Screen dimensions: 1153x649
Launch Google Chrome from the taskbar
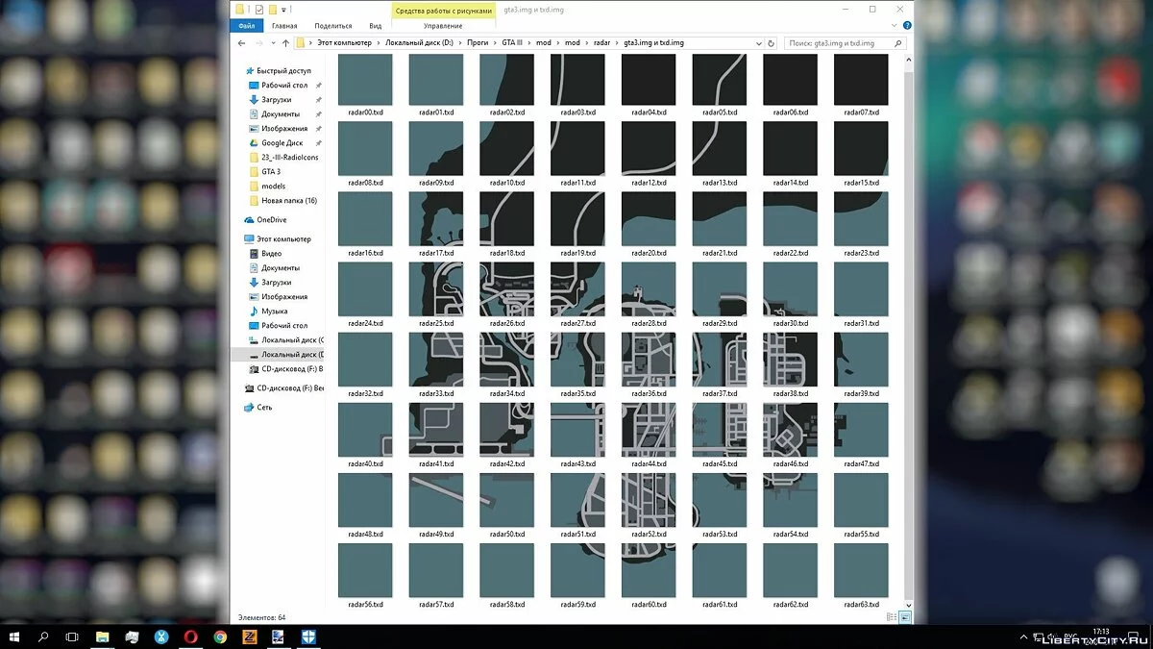click(x=220, y=637)
